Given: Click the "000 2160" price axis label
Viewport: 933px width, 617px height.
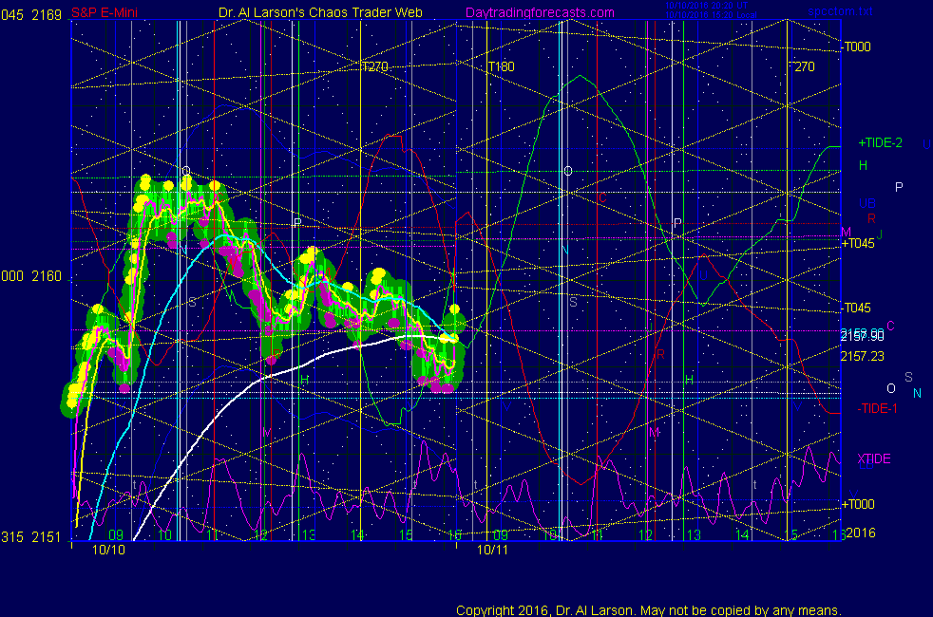Looking at the screenshot, I should point(31,276).
